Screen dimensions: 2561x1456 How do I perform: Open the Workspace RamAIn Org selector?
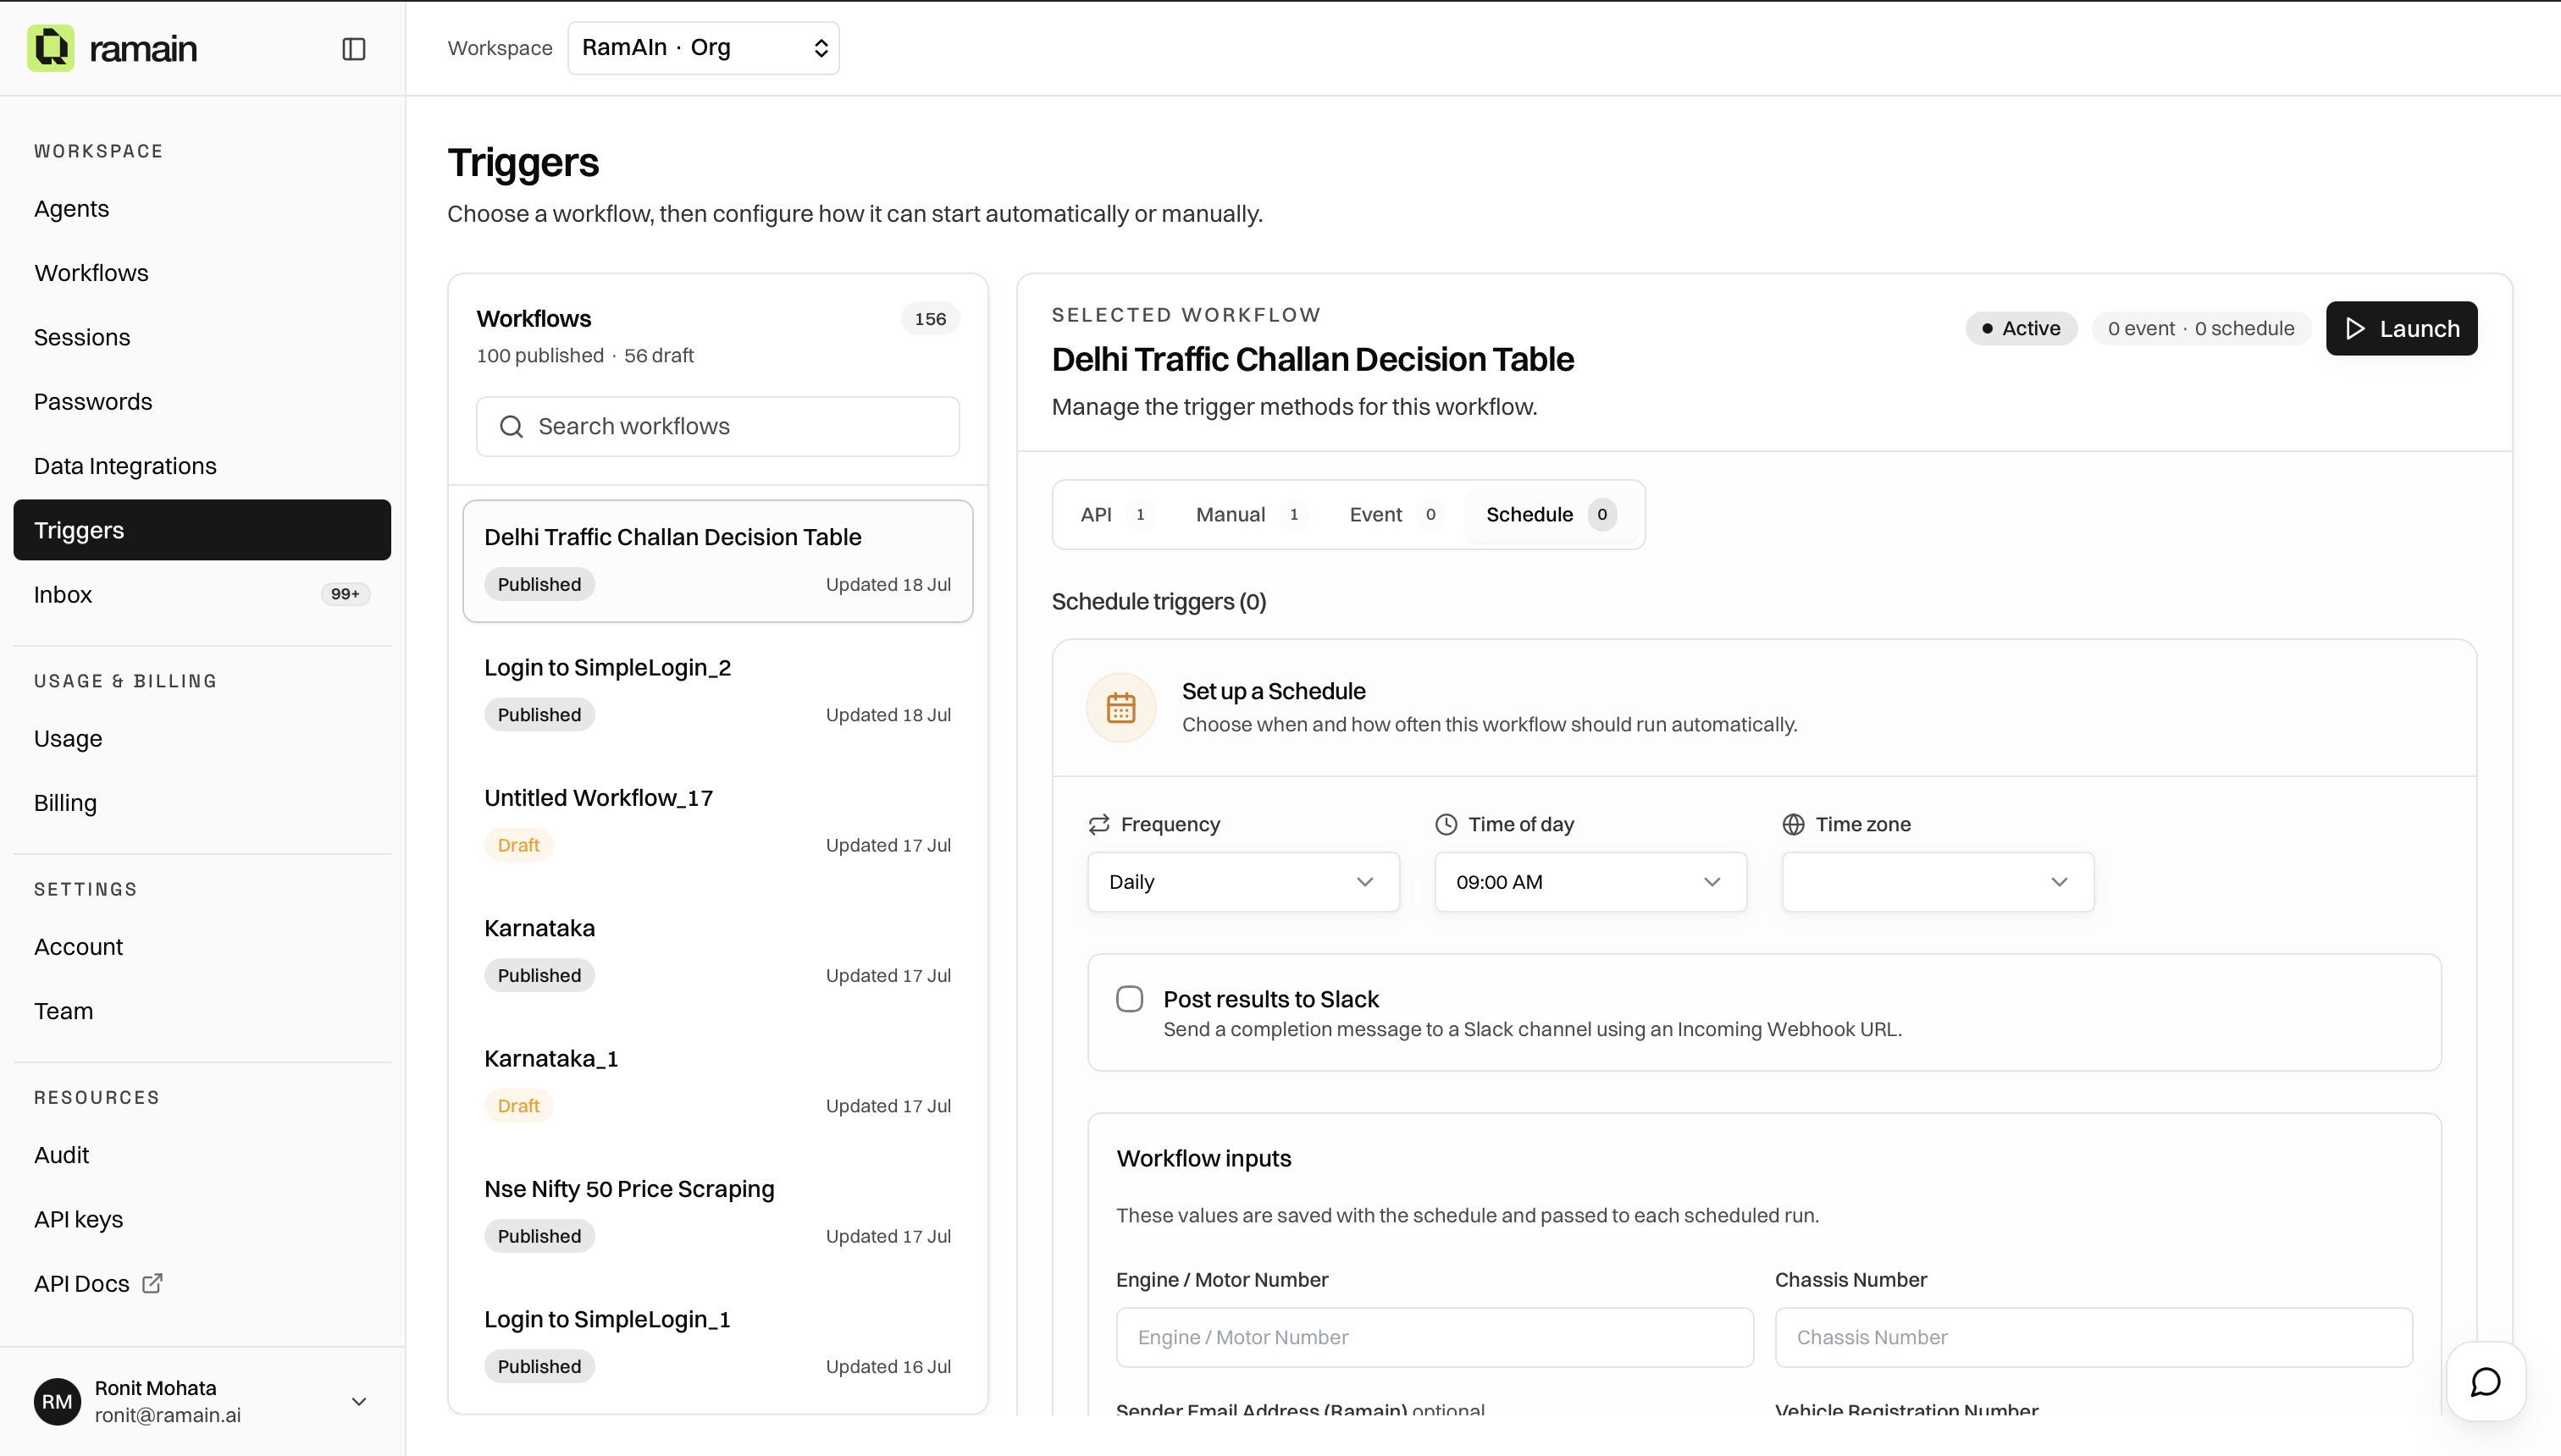point(703,48)
